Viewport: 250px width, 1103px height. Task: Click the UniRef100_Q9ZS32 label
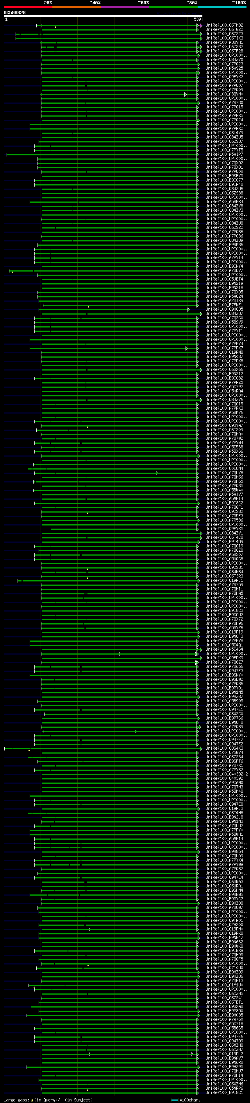tap(224, 511)
